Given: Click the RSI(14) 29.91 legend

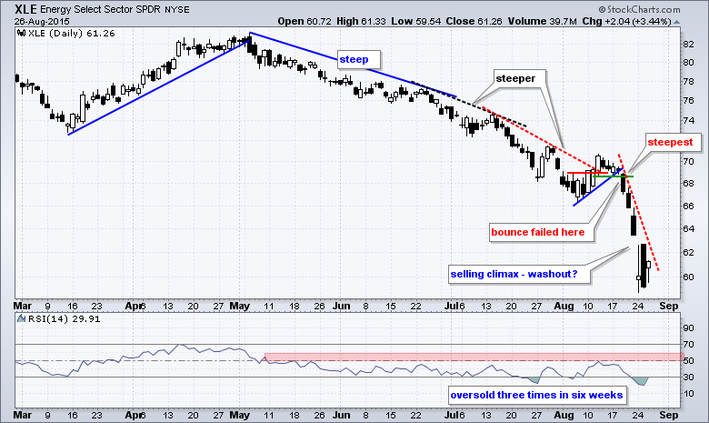Looking at the screenshot, I should [65, 318].
